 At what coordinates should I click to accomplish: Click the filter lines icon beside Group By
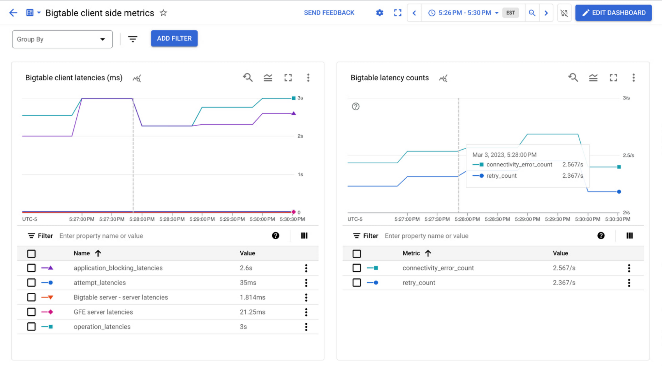coord(133,39)
